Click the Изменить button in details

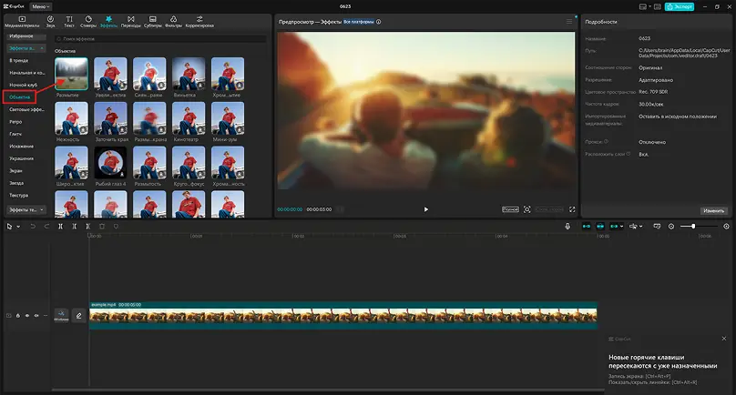(x=713, y=210)
